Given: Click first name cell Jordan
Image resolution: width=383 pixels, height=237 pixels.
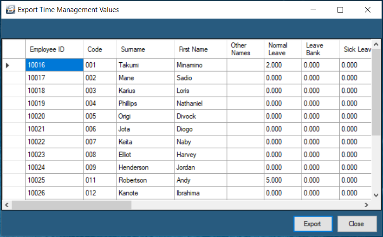Looking at the screenshot, I should click(201, 167).
